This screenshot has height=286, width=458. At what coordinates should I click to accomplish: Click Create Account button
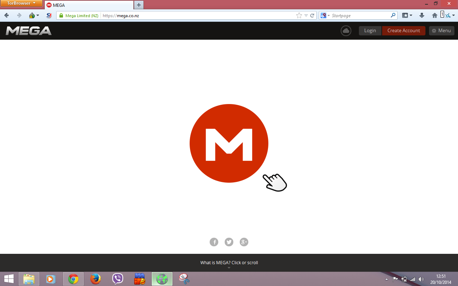click(404, 31)
